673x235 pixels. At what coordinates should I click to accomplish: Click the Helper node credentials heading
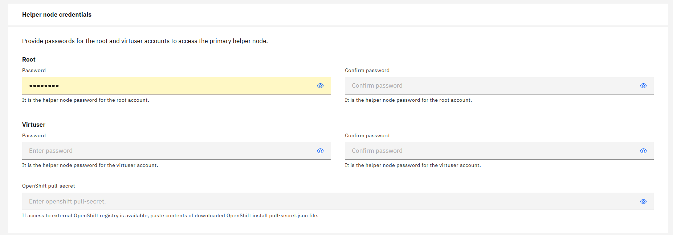[x=57, y=14]
